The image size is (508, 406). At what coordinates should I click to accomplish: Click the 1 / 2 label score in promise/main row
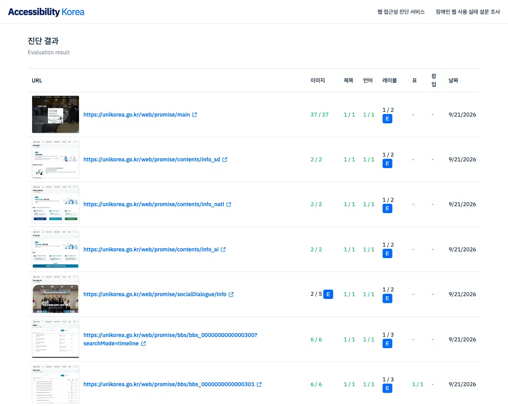(388, 110)
